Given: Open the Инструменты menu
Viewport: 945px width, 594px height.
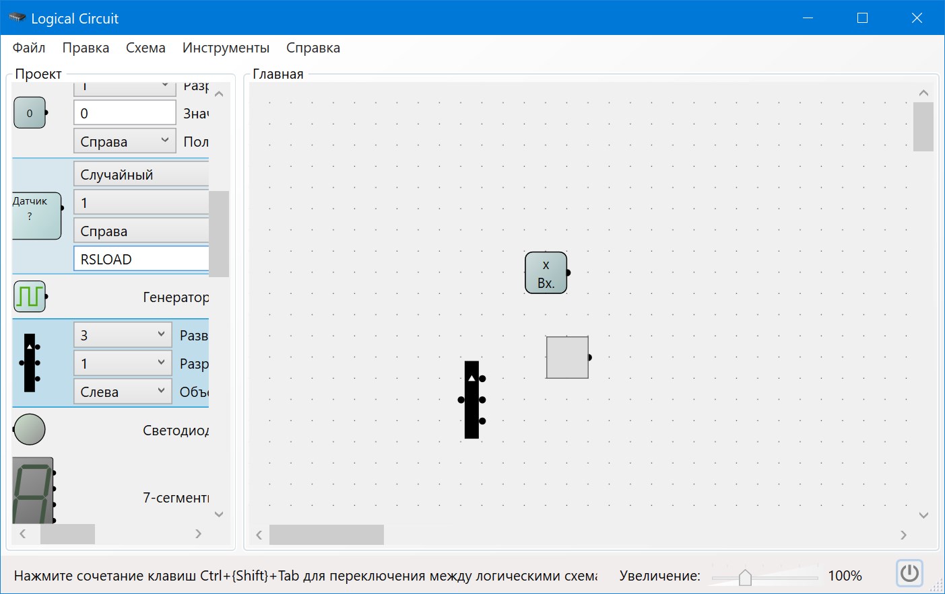Looking at the screenshot, I should pos(225,47).
